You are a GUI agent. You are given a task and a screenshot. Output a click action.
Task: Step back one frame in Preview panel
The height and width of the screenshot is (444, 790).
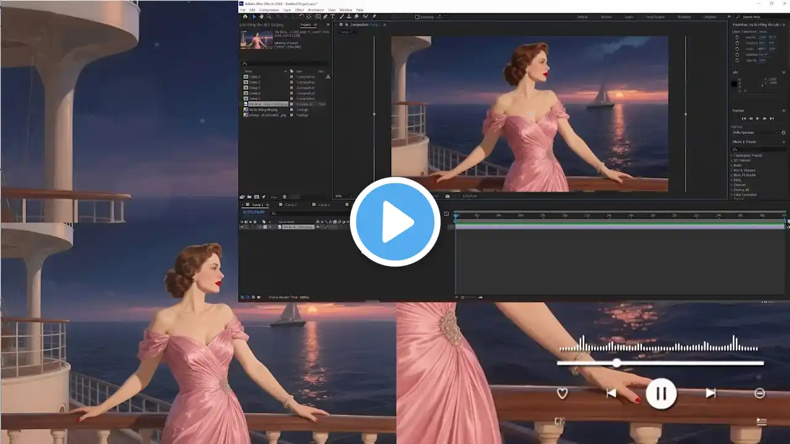(750, 118)
